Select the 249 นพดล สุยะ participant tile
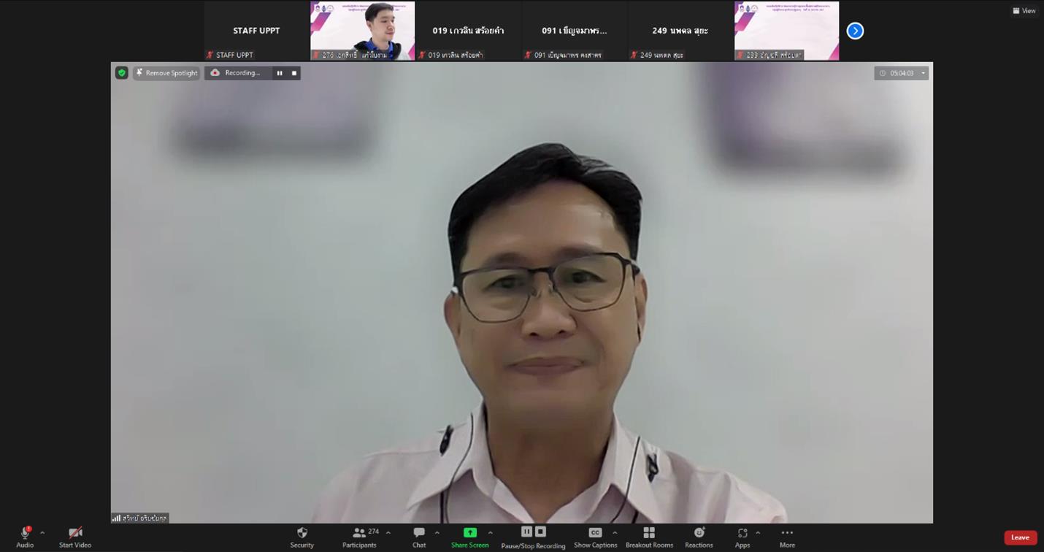 point(680,31)
